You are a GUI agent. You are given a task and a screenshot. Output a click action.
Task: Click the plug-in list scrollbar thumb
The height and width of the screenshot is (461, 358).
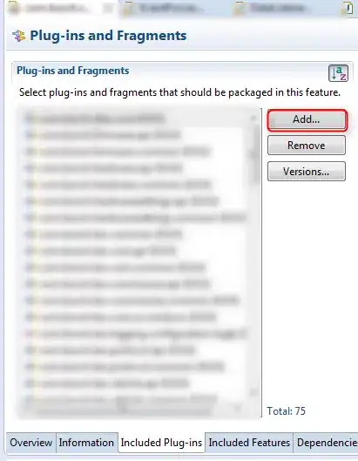coord(254,154)
